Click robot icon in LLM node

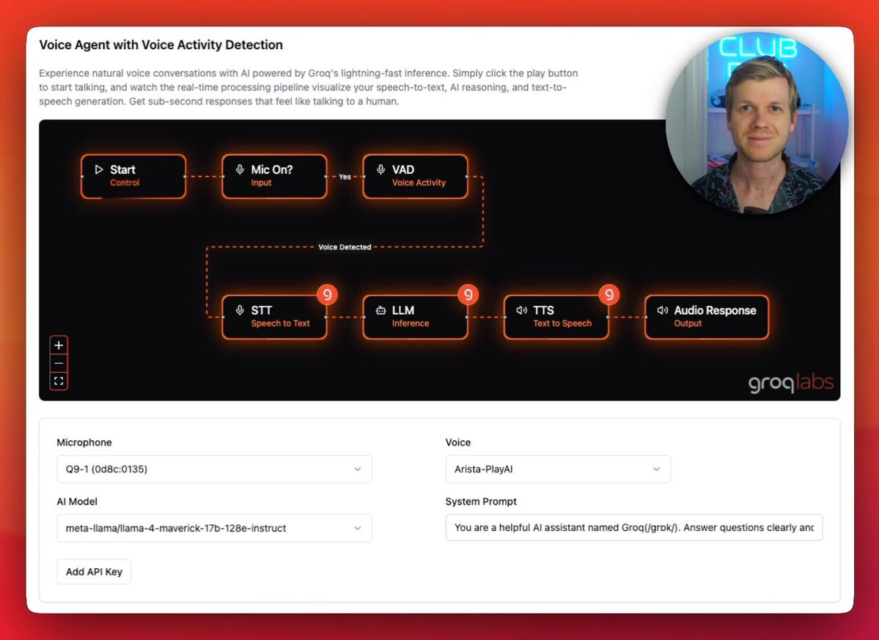(380, 310)
